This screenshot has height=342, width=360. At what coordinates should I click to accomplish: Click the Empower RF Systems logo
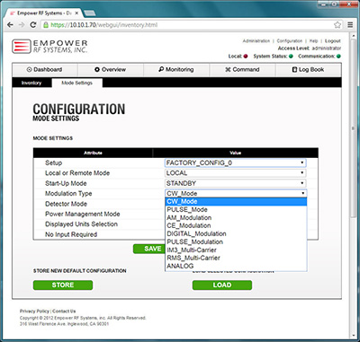pos(49,47)
